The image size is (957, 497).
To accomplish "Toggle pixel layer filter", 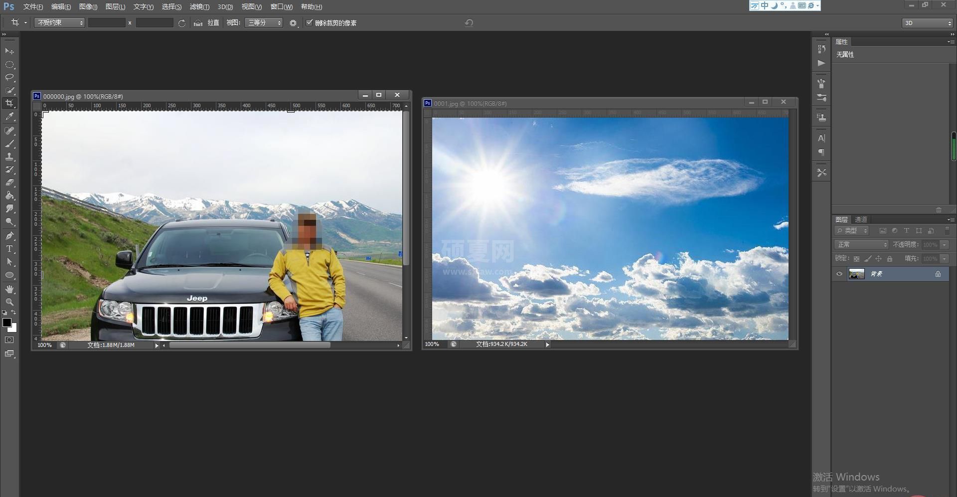I will (883, 230).
